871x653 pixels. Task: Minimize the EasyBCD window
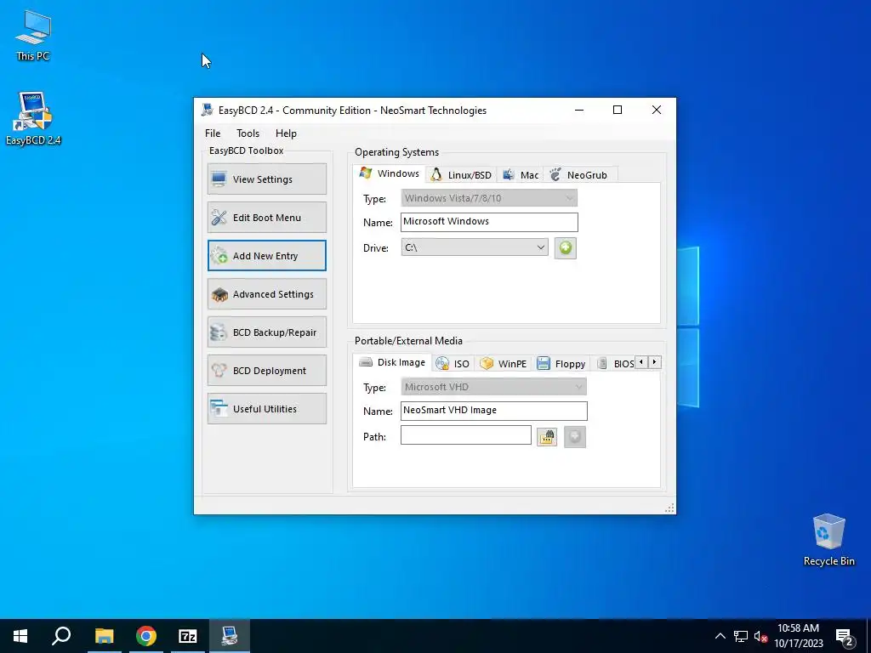pos(578,110)
